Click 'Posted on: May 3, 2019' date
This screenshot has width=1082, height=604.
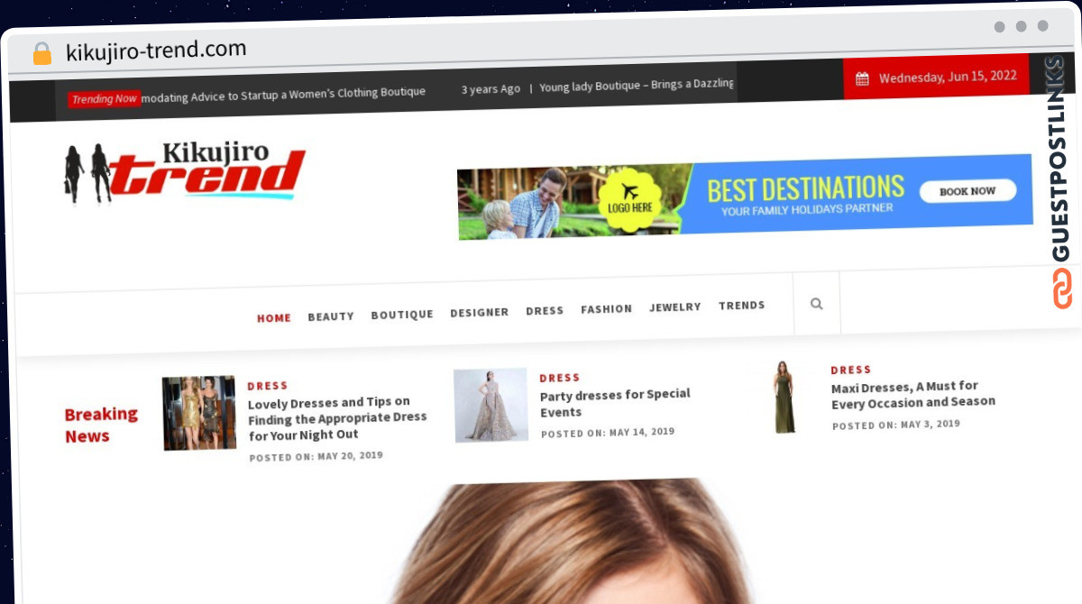[x=896, y=425]
